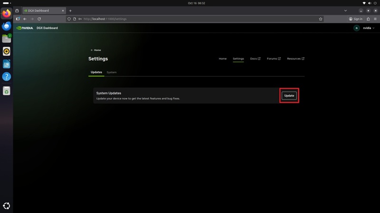Open the shield tracking protection icon
The image size is (380, 213).
(69, 19)
